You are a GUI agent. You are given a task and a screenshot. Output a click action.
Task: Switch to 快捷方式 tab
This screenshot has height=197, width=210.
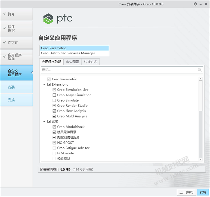click(x=90, y=62)
